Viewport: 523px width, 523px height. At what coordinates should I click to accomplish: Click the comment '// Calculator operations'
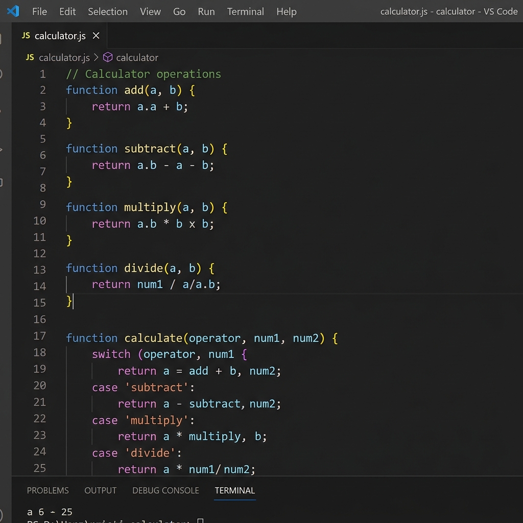pyautogui.click(x=144, y=74)
